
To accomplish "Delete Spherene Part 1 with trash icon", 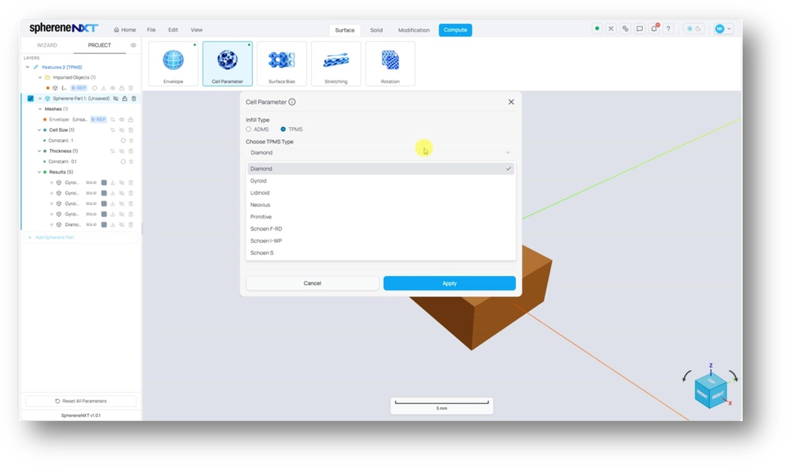I will point(134,99).
